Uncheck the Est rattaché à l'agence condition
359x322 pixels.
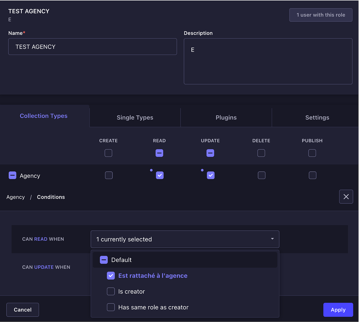coord(111,275)
